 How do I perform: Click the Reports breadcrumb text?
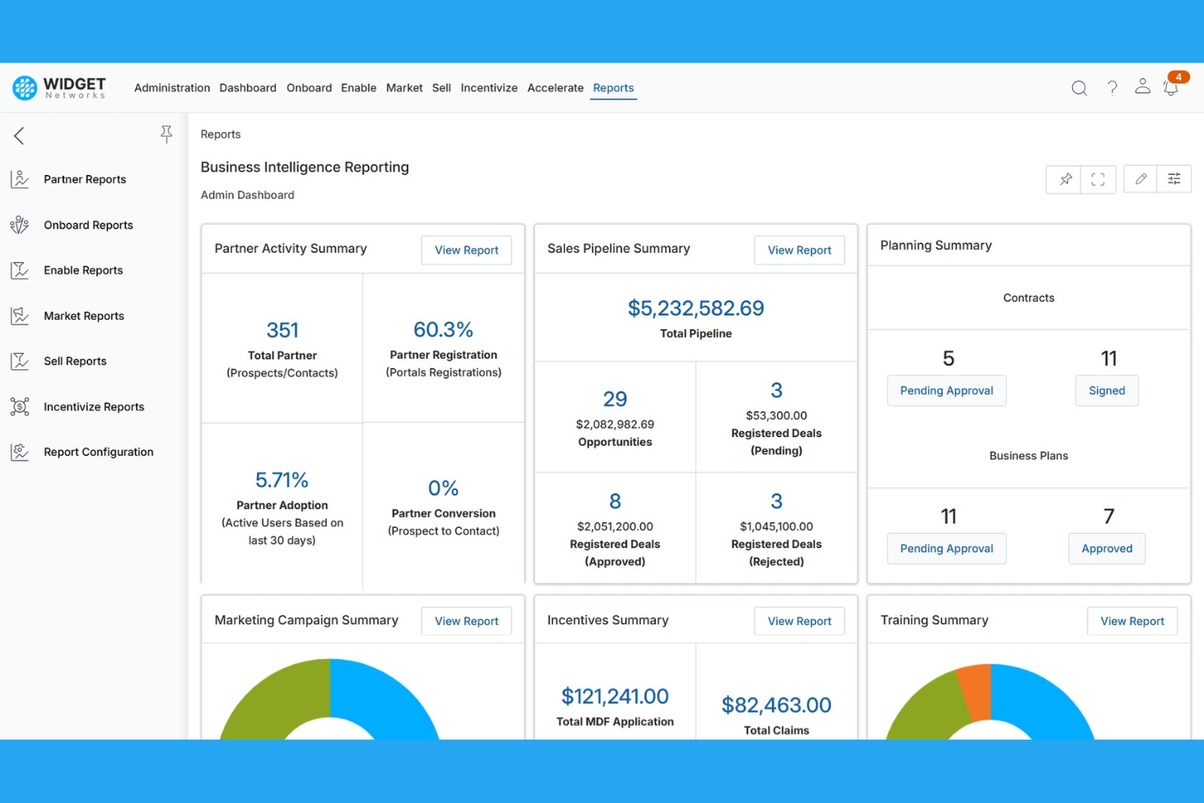(x=220, y=134)
